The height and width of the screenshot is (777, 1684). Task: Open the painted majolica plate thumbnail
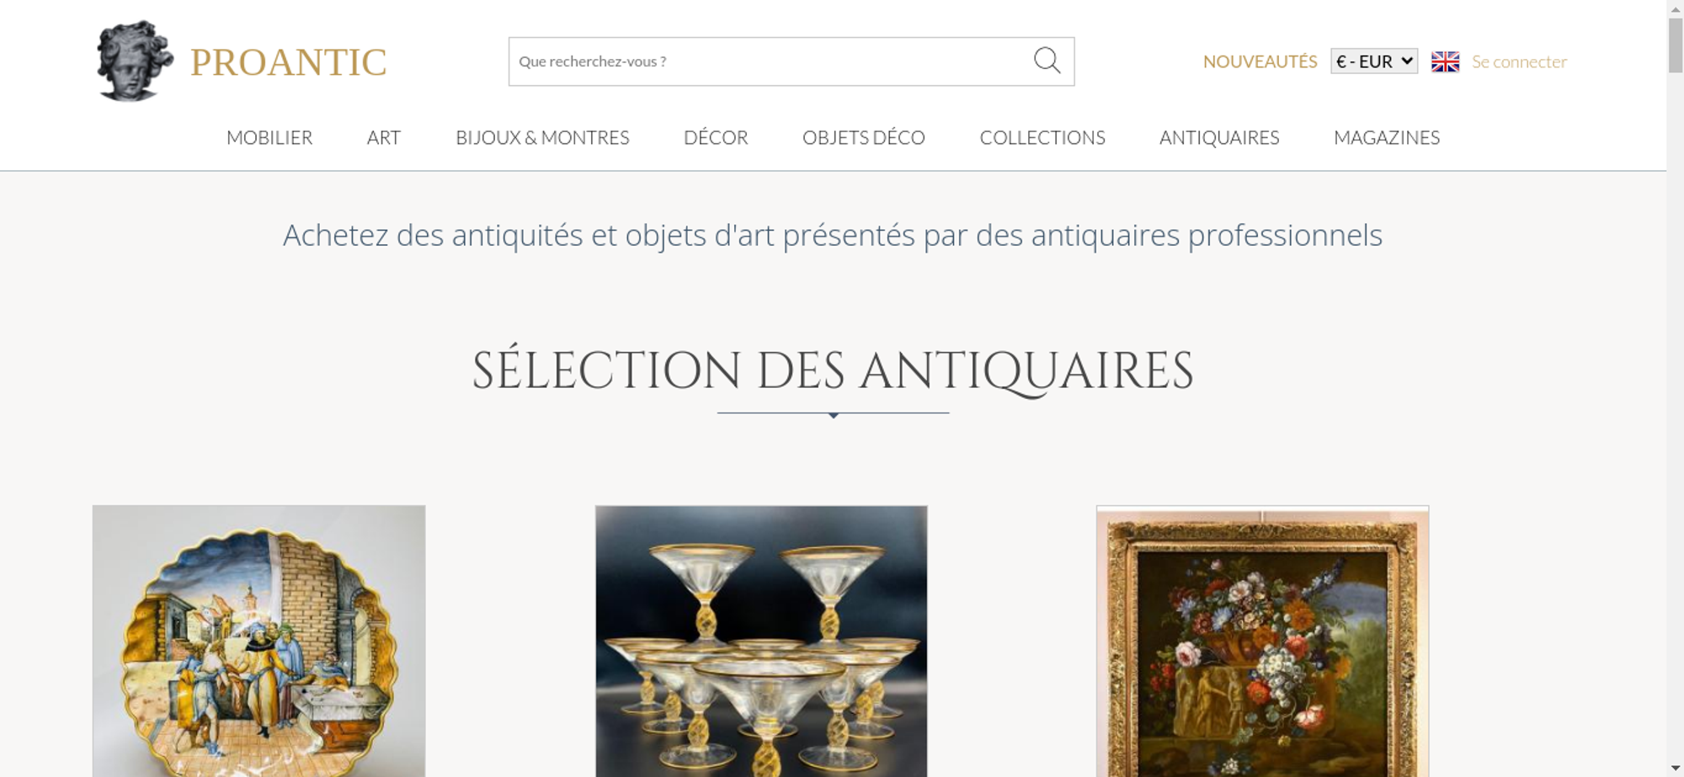(258, 641)
